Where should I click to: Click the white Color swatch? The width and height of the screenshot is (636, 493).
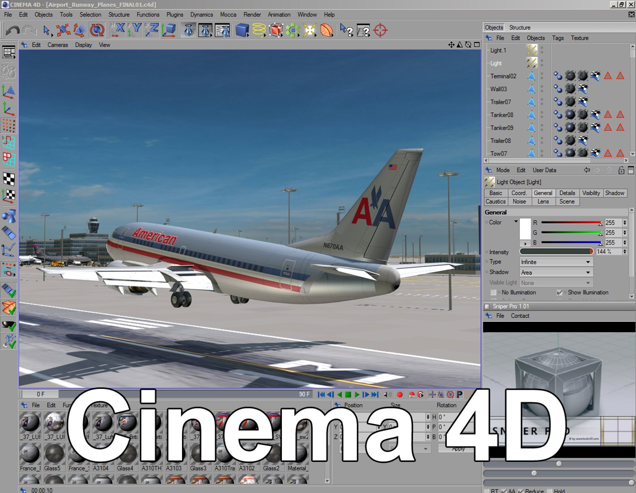525,229
